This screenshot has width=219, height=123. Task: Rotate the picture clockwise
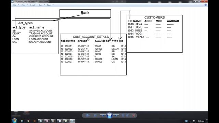point(127,115)
